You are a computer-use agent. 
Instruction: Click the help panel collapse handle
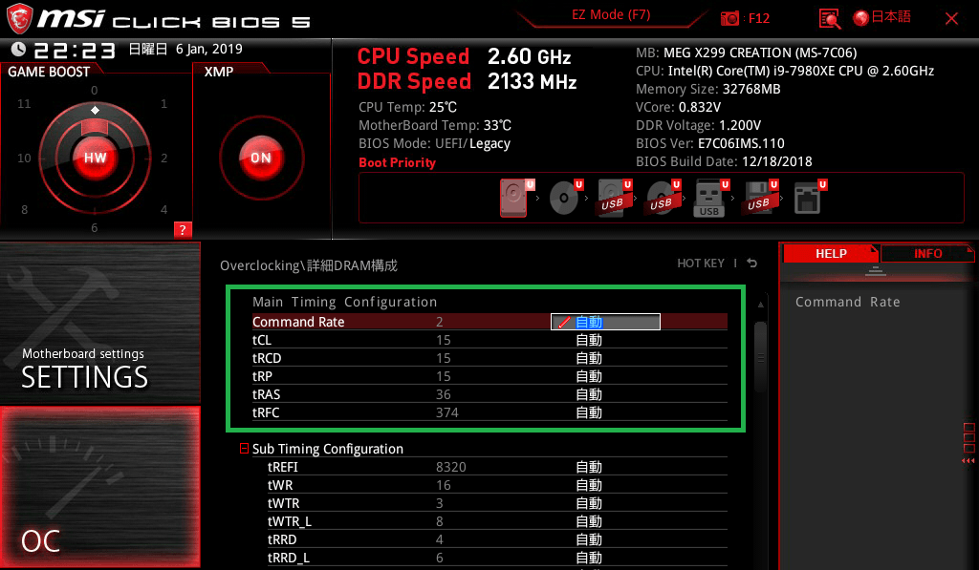[x=875, y=270]
